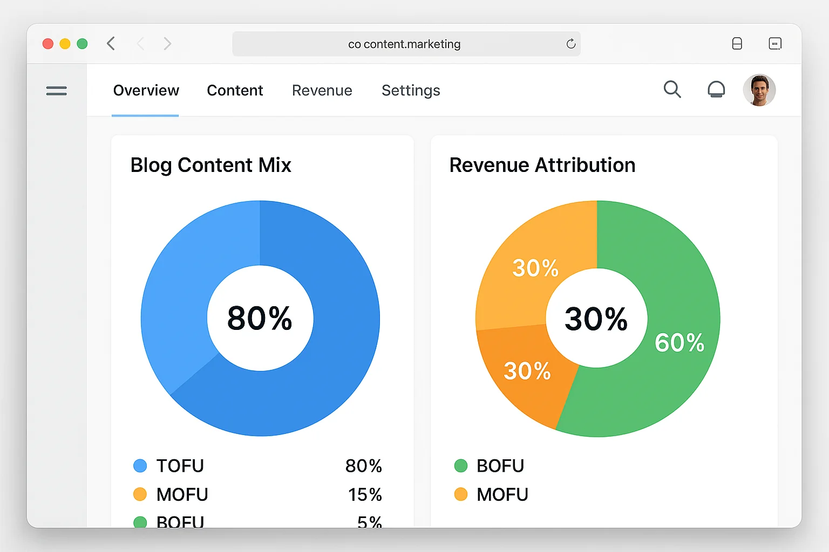This screenshot has height=552, width=829.
Task: Click the orange MOFU legend dot
Action: coord(460,494)
